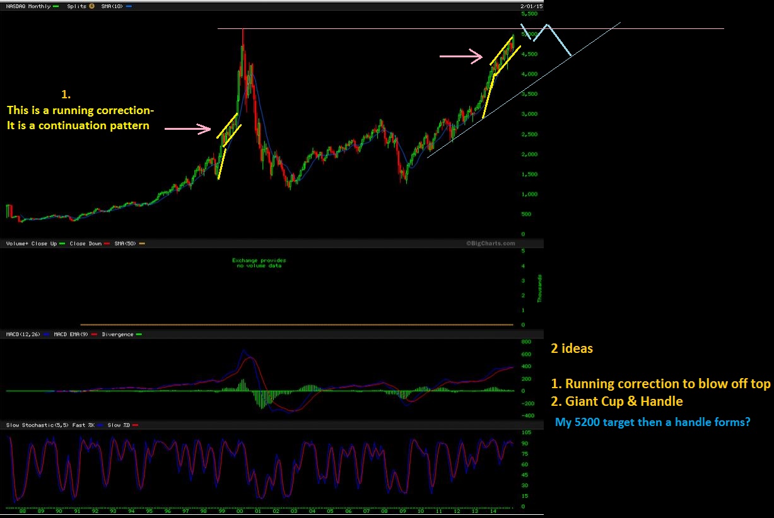Click the 3,000 price axis value
Viewport: 774px width, 518px height.
pyautogui.click(x=528, y=114)
